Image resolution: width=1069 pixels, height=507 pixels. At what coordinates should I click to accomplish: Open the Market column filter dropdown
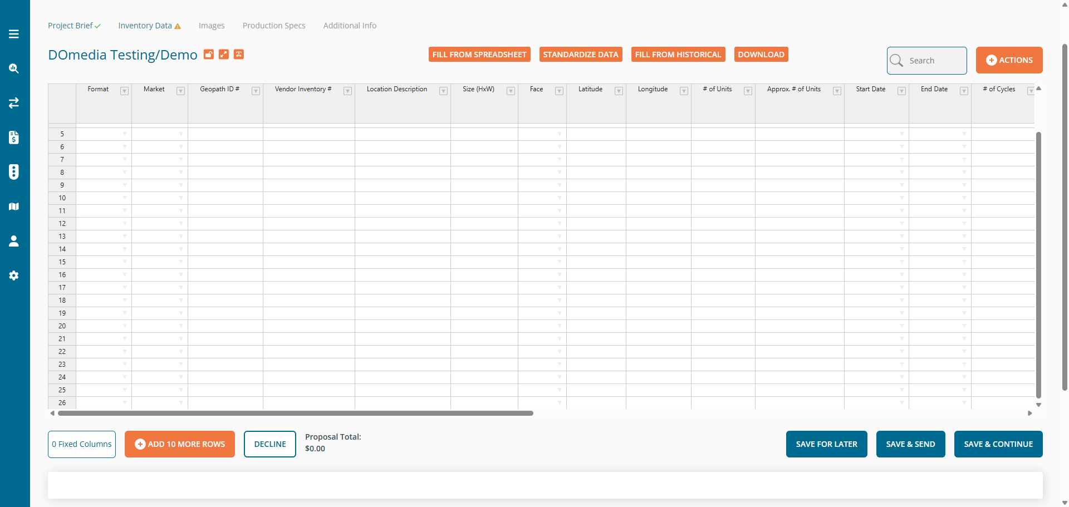(180, 91)
